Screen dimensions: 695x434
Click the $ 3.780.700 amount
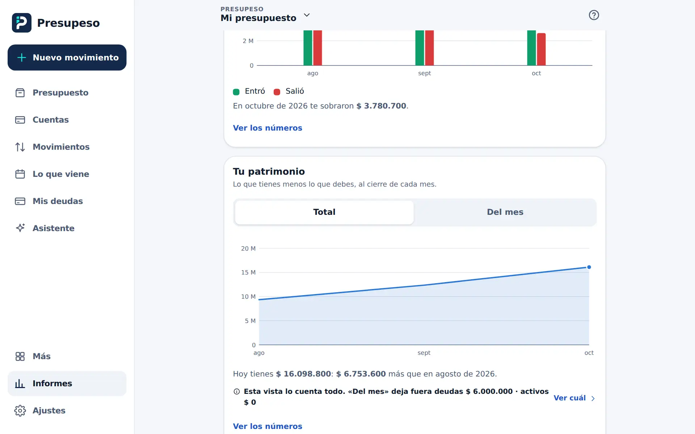click(381, 106)
